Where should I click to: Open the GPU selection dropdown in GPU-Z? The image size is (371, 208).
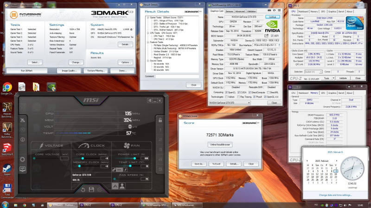click(230, 103)
